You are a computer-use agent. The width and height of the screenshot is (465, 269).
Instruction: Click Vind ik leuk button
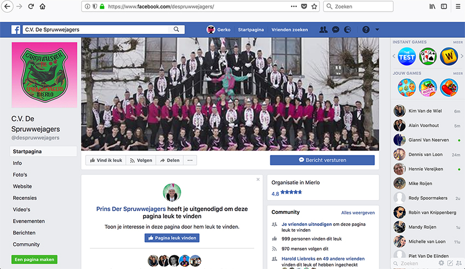click(106, 160)
